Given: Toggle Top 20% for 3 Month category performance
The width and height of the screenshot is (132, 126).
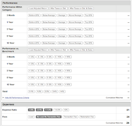Looking at the screenshot, I should click(89, 16).
